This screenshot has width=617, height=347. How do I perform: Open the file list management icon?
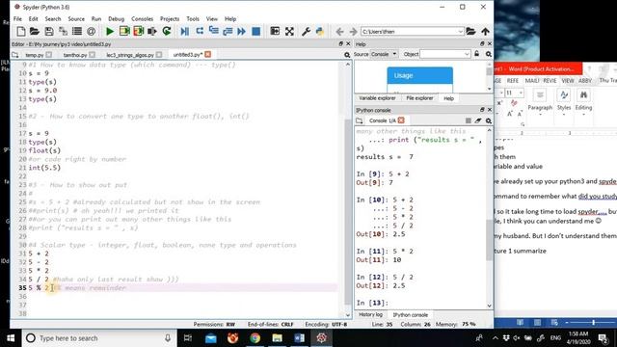(77, 32)
